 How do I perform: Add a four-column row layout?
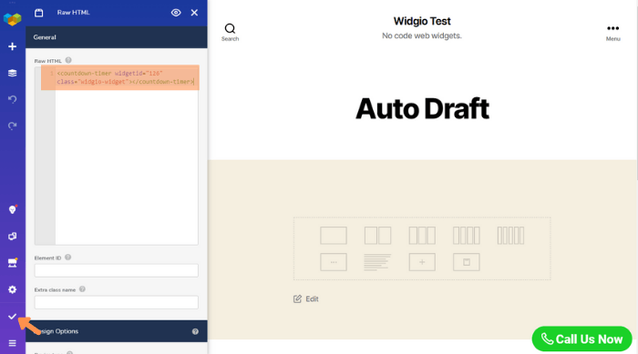[x=467, y=236]
